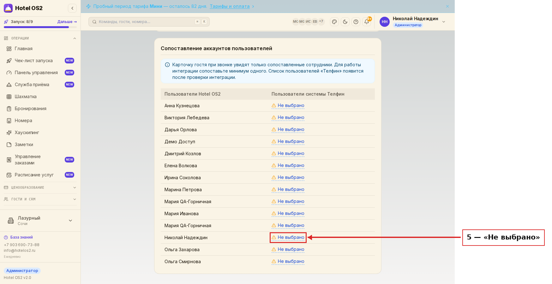Viewport: 552px width, 284px height.
Task: Open Хаускипинг section
Action: click(40, 133)
